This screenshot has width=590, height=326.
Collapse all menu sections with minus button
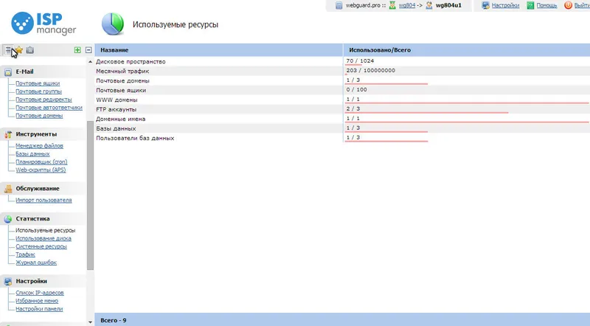click(x=88, y=49)
